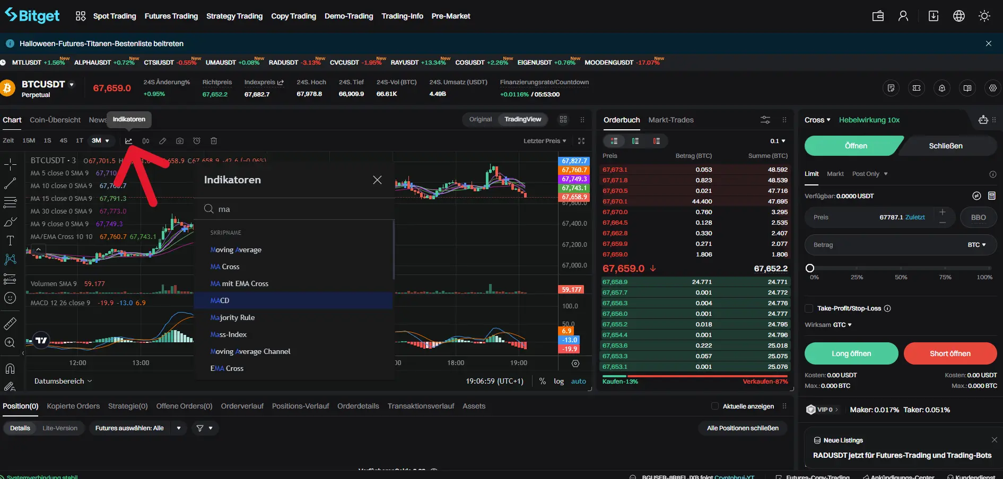Open the globe language selector
The height and width of the screenshot is (479, 1003).
click(x=959, y=16)
